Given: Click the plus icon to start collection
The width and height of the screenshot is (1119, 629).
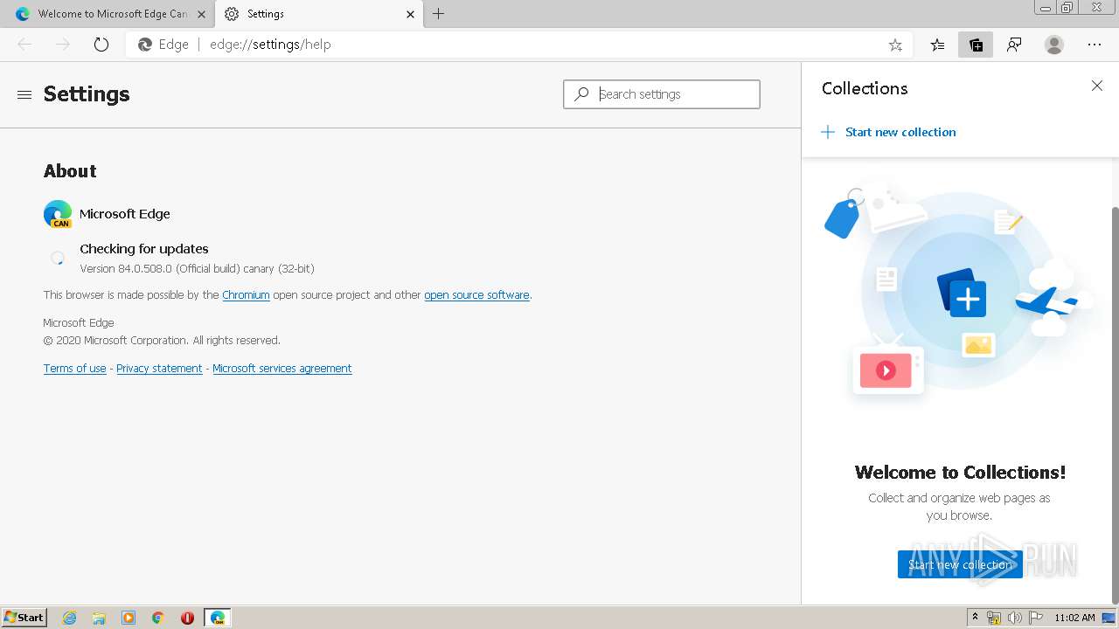Looking at the screenshot, I should pos(828,132).
